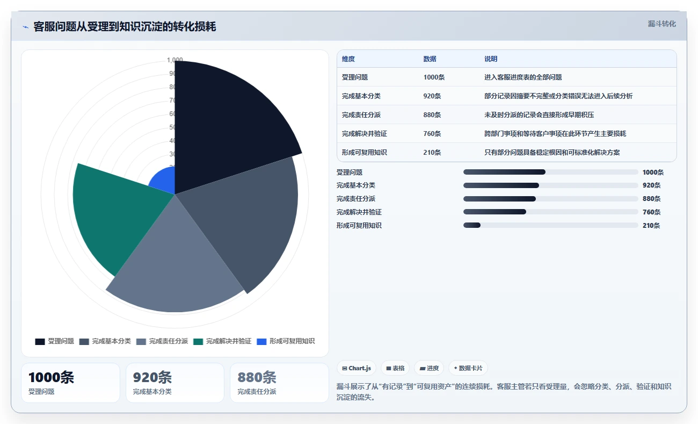698x424 pixels.
Task: Toggle the 完成解决并验证 legend swatch
Action: pyautogui.click(x=198, y=341)
